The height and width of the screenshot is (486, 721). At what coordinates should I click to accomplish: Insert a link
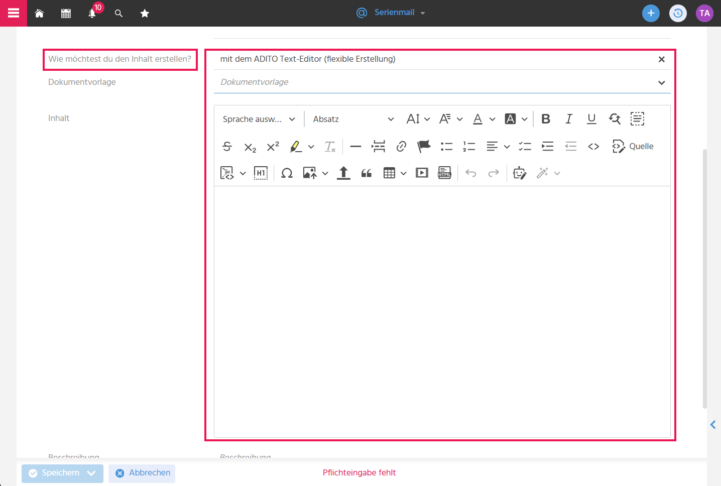401,146
